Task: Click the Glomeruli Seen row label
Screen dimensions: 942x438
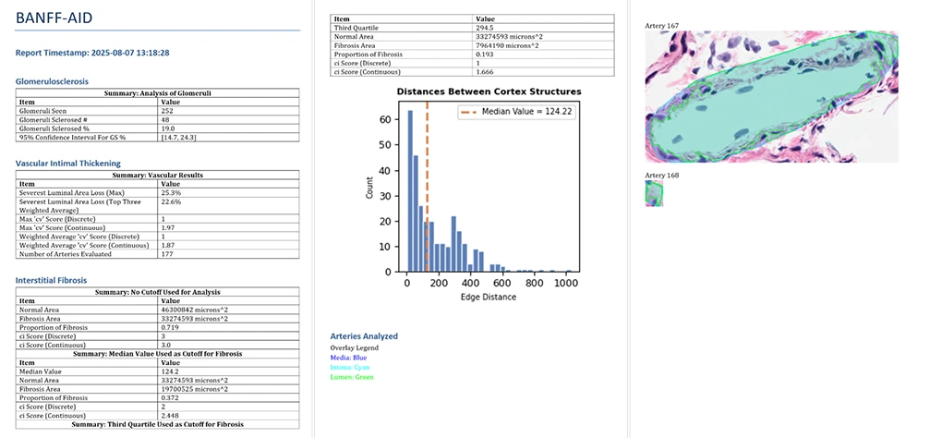Action: [41, 111]
